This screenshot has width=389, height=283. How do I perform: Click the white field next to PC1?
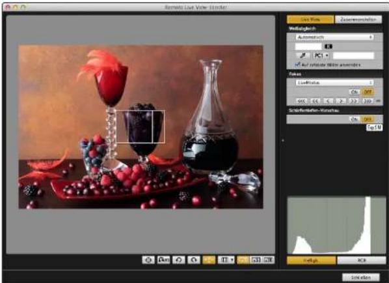click(x=353, y=55)
